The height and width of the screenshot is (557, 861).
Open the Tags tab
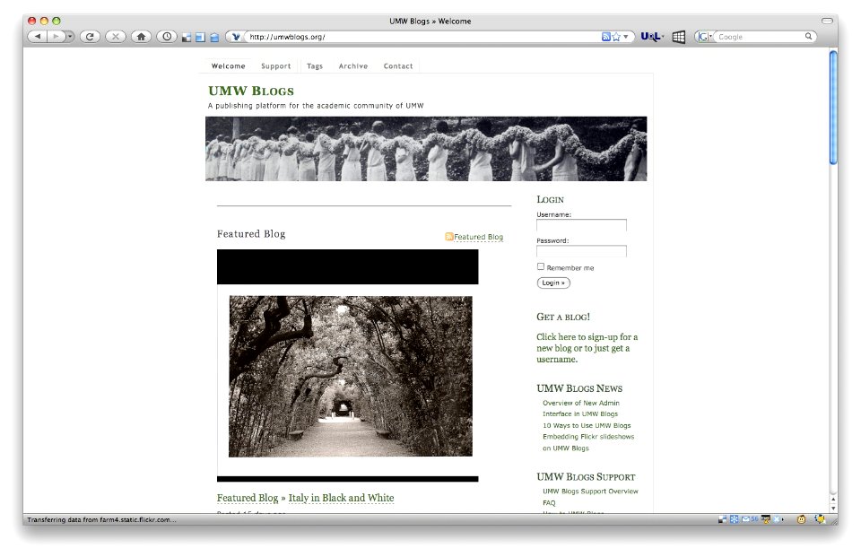pos(315,65)
